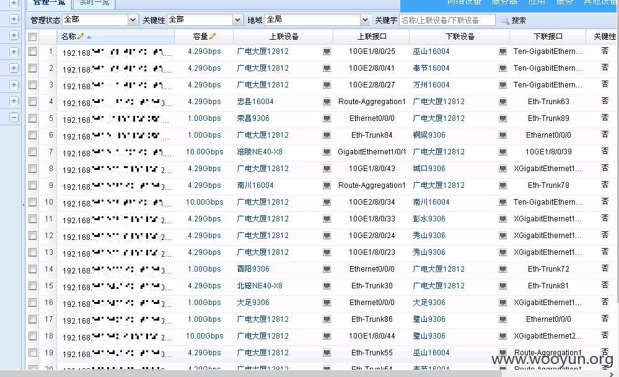Screen dimensions: 619x377
Task: Click the 搜索 button
Action: [514, 20]
